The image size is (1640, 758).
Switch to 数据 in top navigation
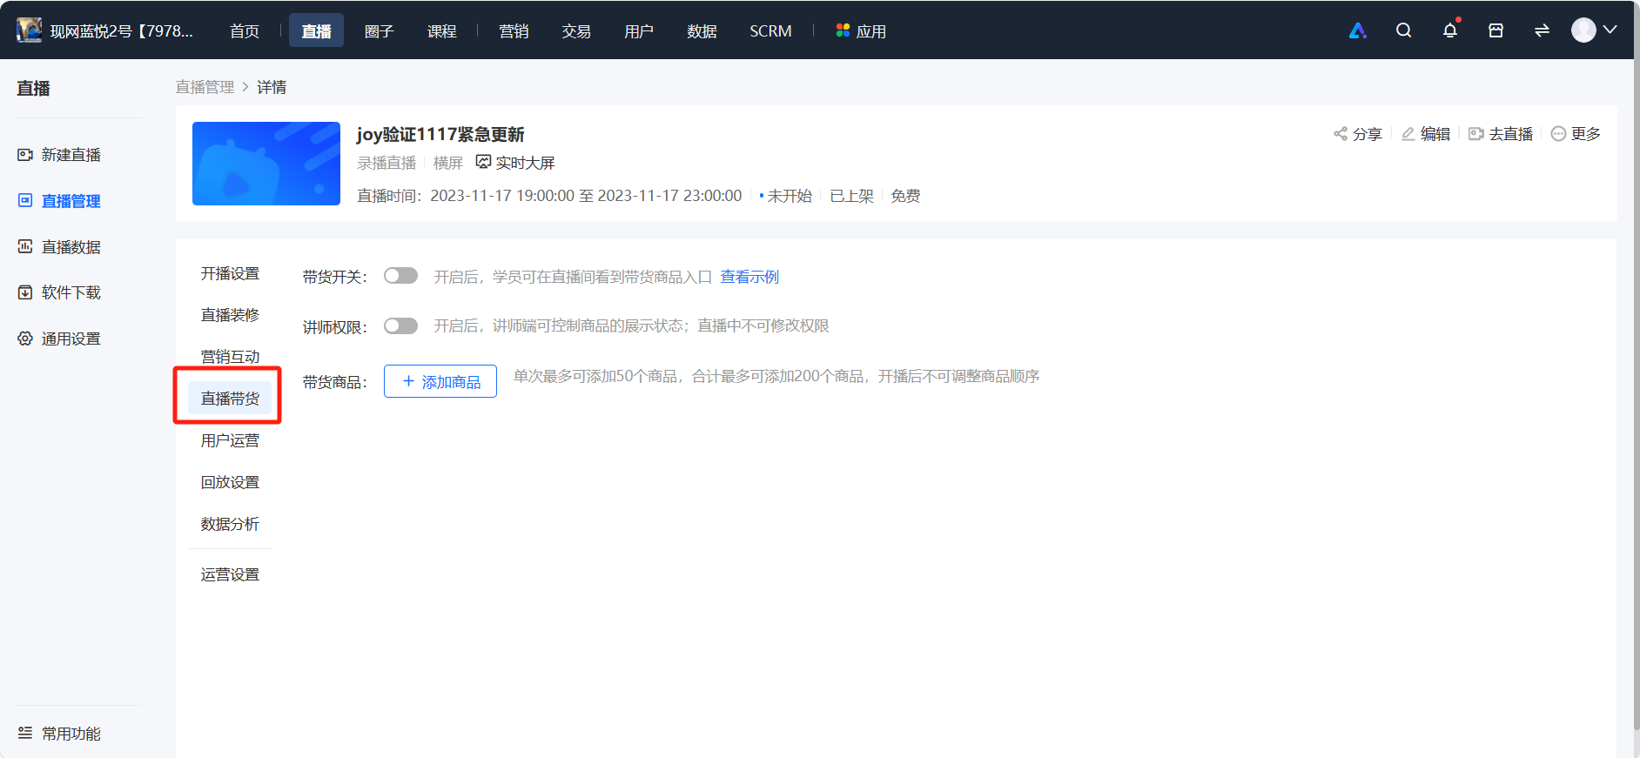coord(702,31)
